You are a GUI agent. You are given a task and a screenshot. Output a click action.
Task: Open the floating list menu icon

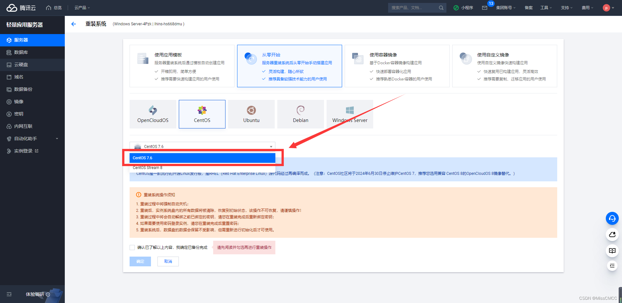(x=612, y=266)
